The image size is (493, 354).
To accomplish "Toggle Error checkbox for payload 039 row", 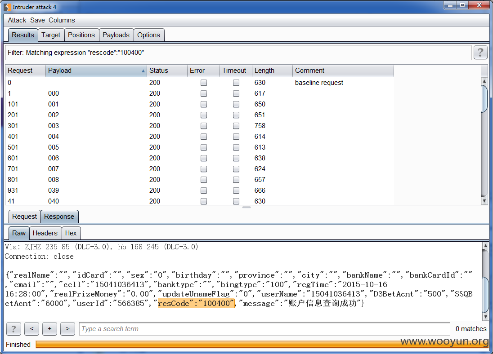I will 204,190.
